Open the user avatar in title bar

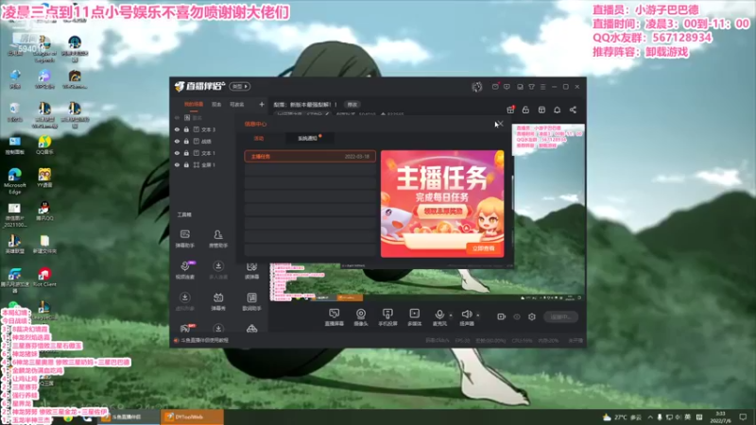tap(477, 87)
